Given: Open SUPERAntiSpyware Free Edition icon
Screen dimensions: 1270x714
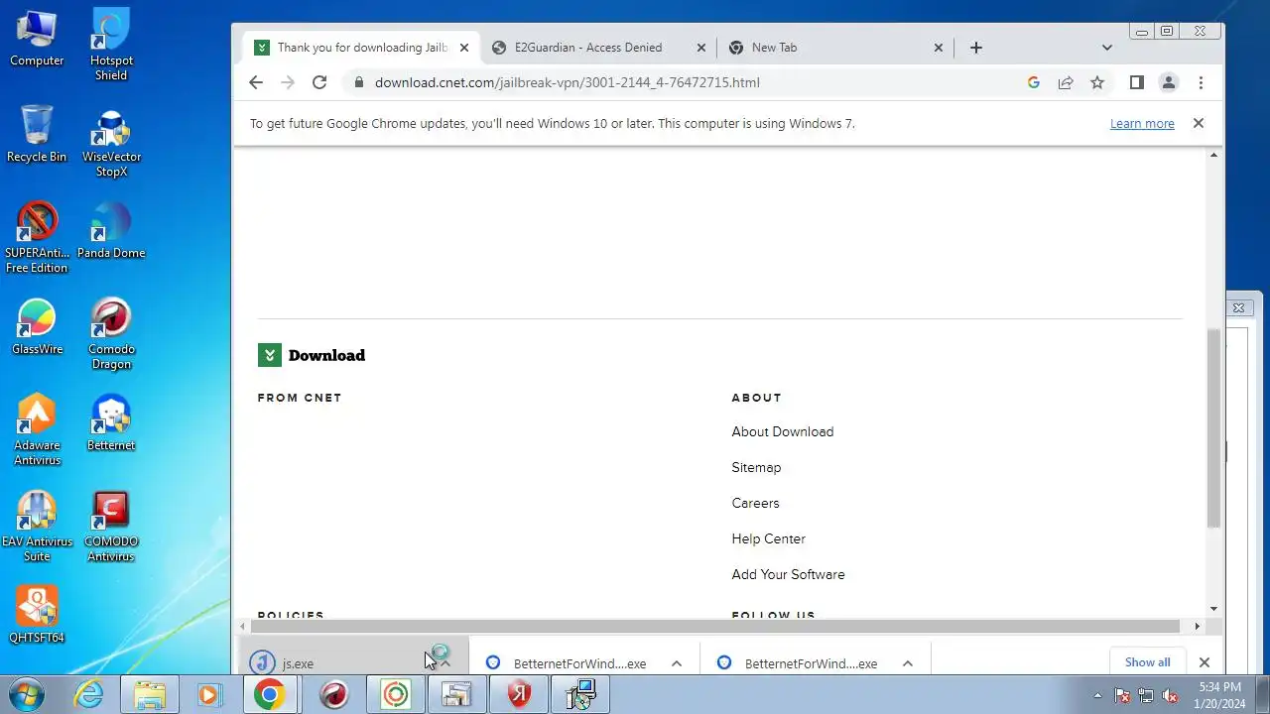Looking at the screenshot, I should (x=37, y=238).
